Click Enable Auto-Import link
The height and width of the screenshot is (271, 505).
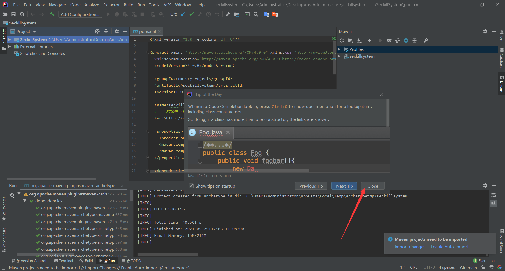(x=450, y=247)
